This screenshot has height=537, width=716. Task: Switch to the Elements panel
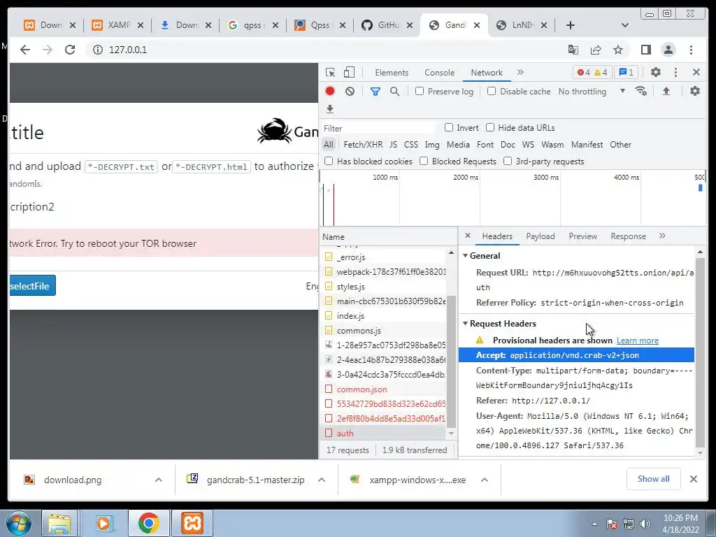pyautogui.click(x=392, y=72)
